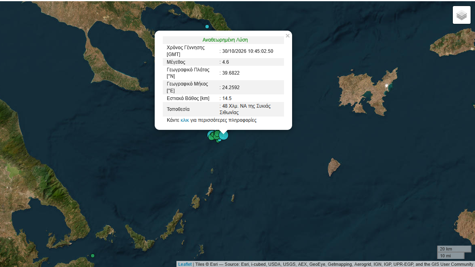The width and height of the screenshot is (475, 267).
Task: Click the "Γεωγραφικό Μήκος [°E]" label
Action: coord(187,88)
